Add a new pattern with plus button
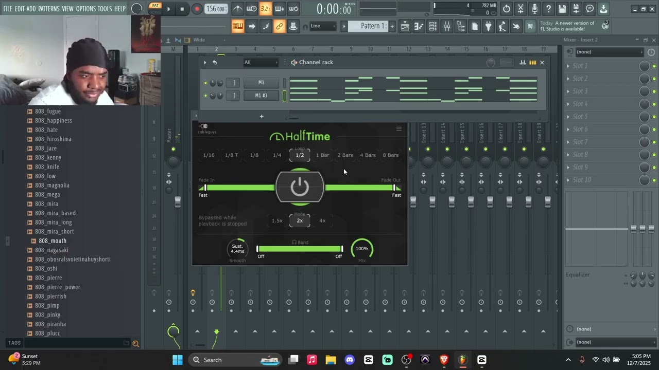 (x=392, y=26)
